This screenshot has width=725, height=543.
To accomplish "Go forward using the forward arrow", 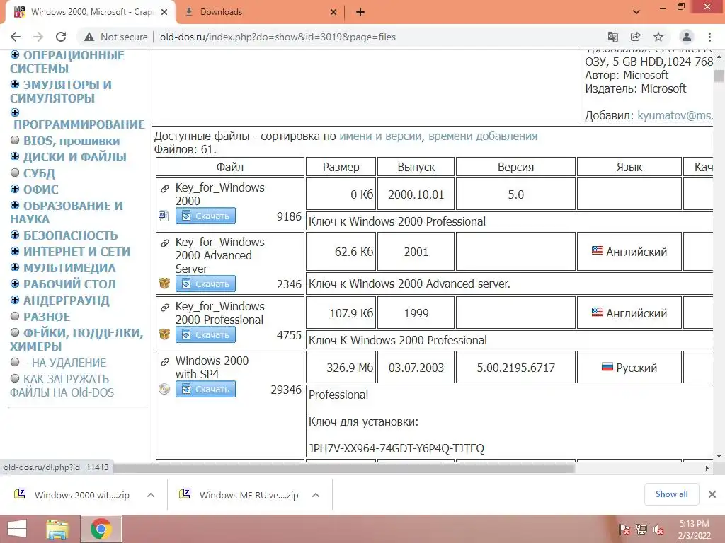I will (x=38, y=37).
